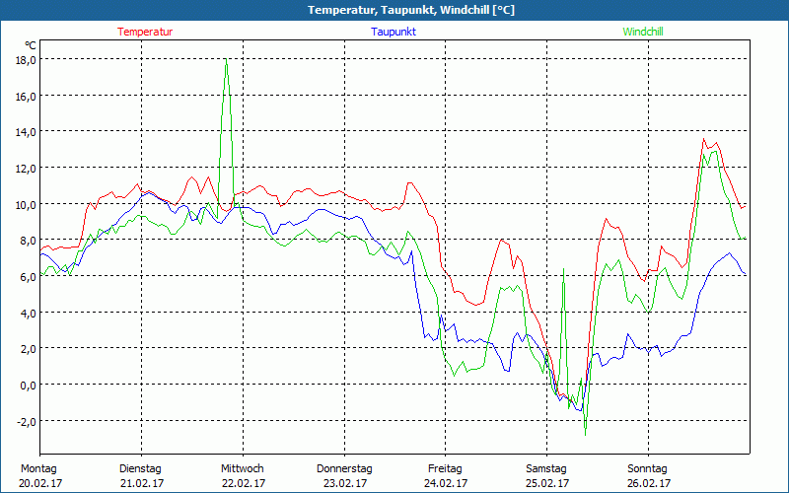Click the Freitag day label
The height and width of the screenshot is (493, 789).
445,469
